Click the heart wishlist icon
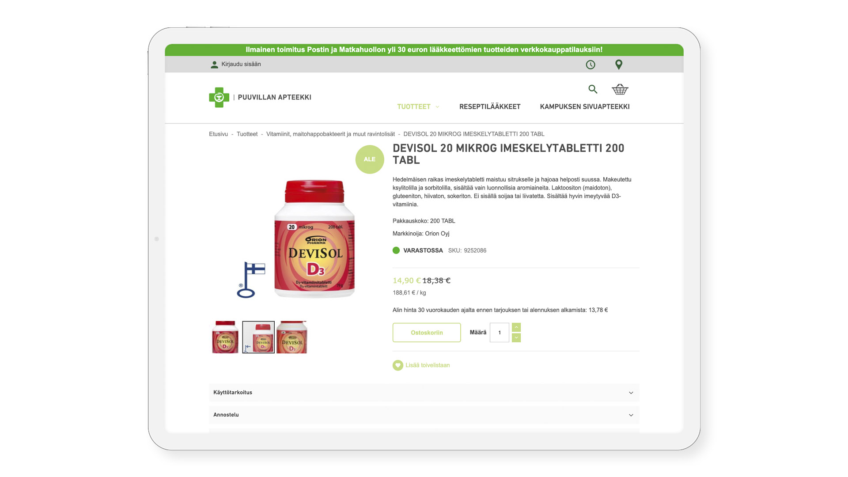848x477 pixels. click(398, 365)
